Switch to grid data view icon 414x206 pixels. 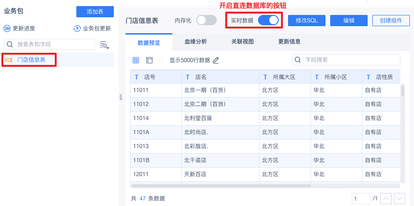pyautogui.click(x=136, y=60)
